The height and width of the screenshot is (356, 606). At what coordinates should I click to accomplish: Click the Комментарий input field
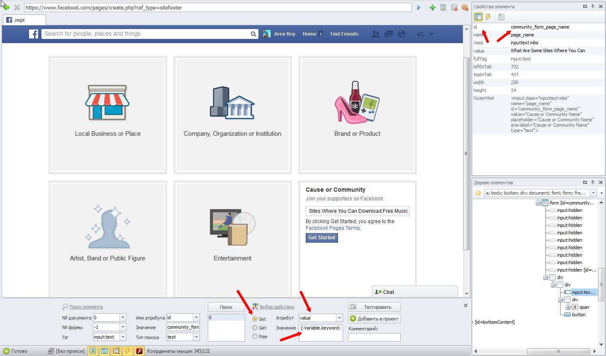pyautogui.click(x=374, y=337)
